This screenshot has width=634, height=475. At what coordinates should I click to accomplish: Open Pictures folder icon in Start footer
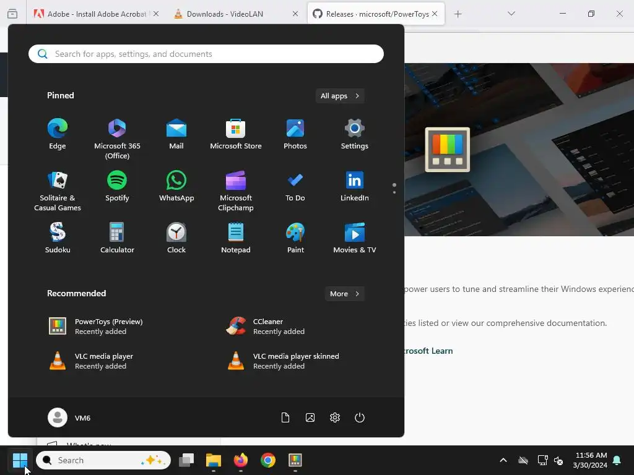[x=310, y=417]
